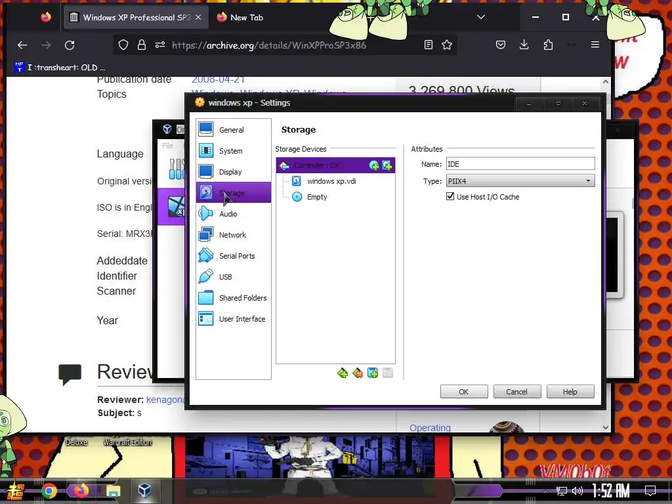This screenshot has width=672, height=504.
Task: Click the Pocket save icon
Action: [501, 45]
